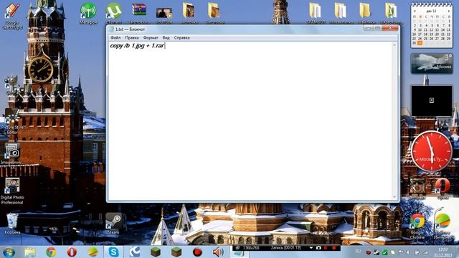Click the 1366x768 resolution label
Screen dimensions: 459x258
point(251,248)
